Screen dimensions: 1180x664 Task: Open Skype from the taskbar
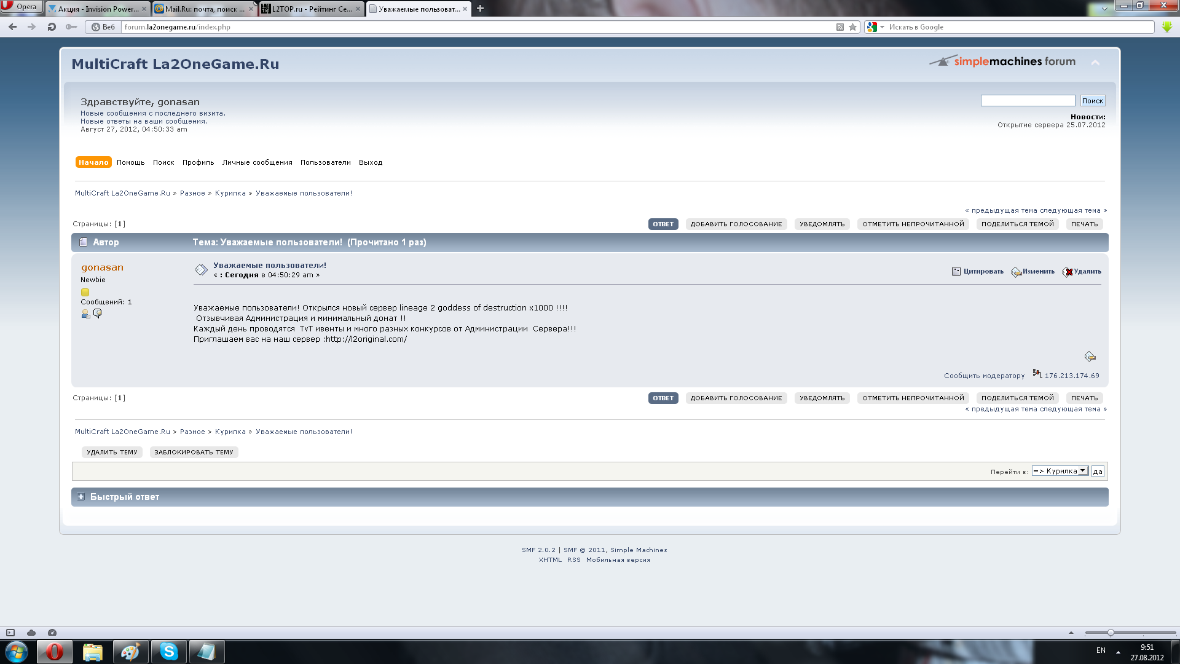point(168,652)
